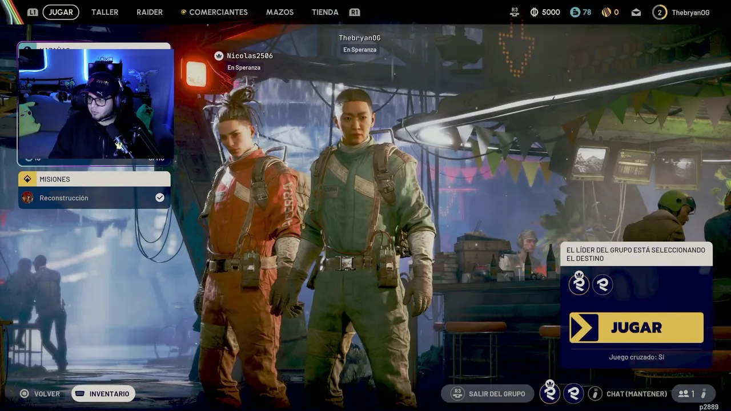This screenshot has height=411, width=731.
Task: Open the MAZOS tab
Action: pos(280,12)
